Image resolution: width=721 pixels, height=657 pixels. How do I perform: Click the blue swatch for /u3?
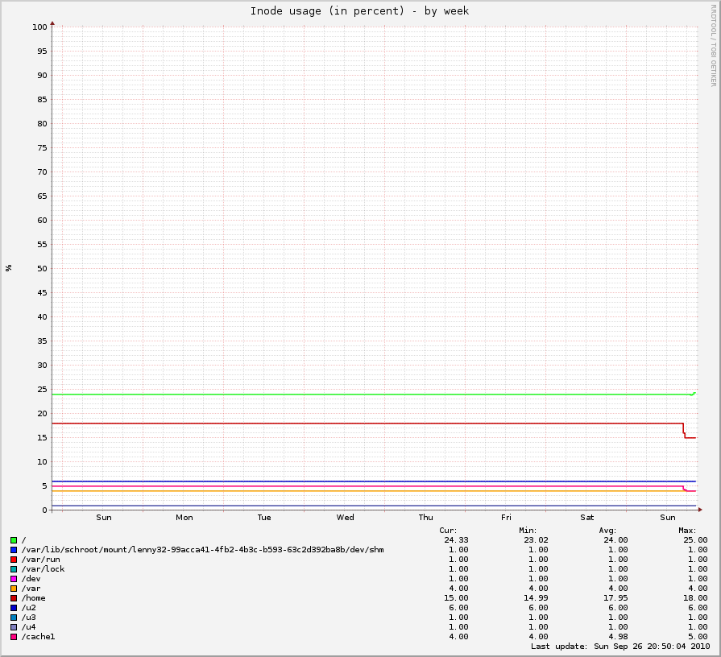coord(14,618)
